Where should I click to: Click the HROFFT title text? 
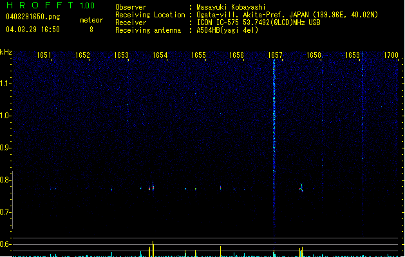point(40,5)
